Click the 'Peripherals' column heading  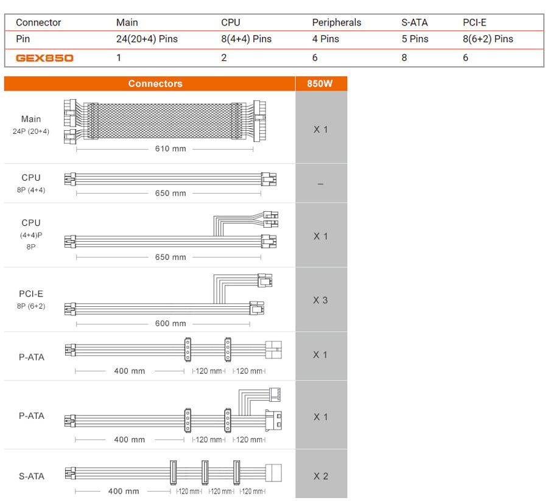click(337, 23)
